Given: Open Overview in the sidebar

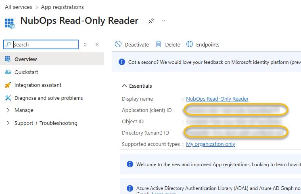Looking at the screenshot, I should (x=52, y=59).
